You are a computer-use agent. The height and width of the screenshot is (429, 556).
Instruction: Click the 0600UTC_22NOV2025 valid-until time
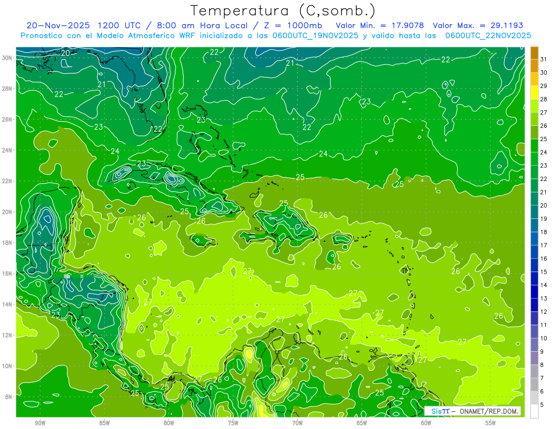pyautogui.click(x=488, y=36)
